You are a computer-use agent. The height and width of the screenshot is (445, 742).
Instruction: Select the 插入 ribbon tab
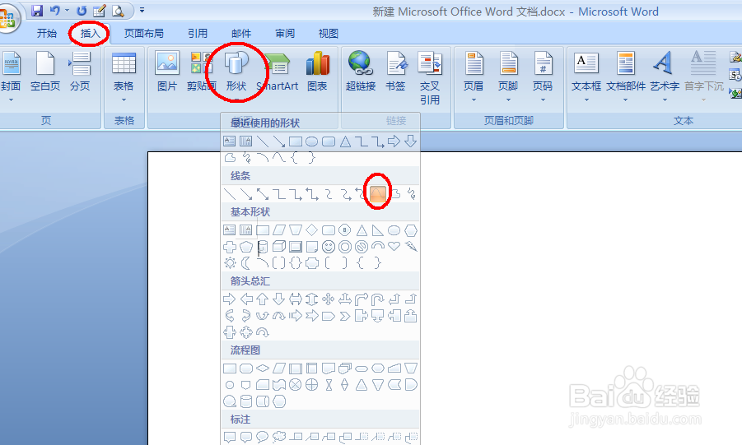[x=90, y=33]
